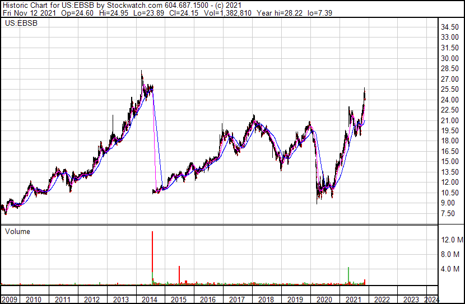Click the 25.50 price axis label
The height and width of the screenshot is (304, 465).
click(450, 89)
